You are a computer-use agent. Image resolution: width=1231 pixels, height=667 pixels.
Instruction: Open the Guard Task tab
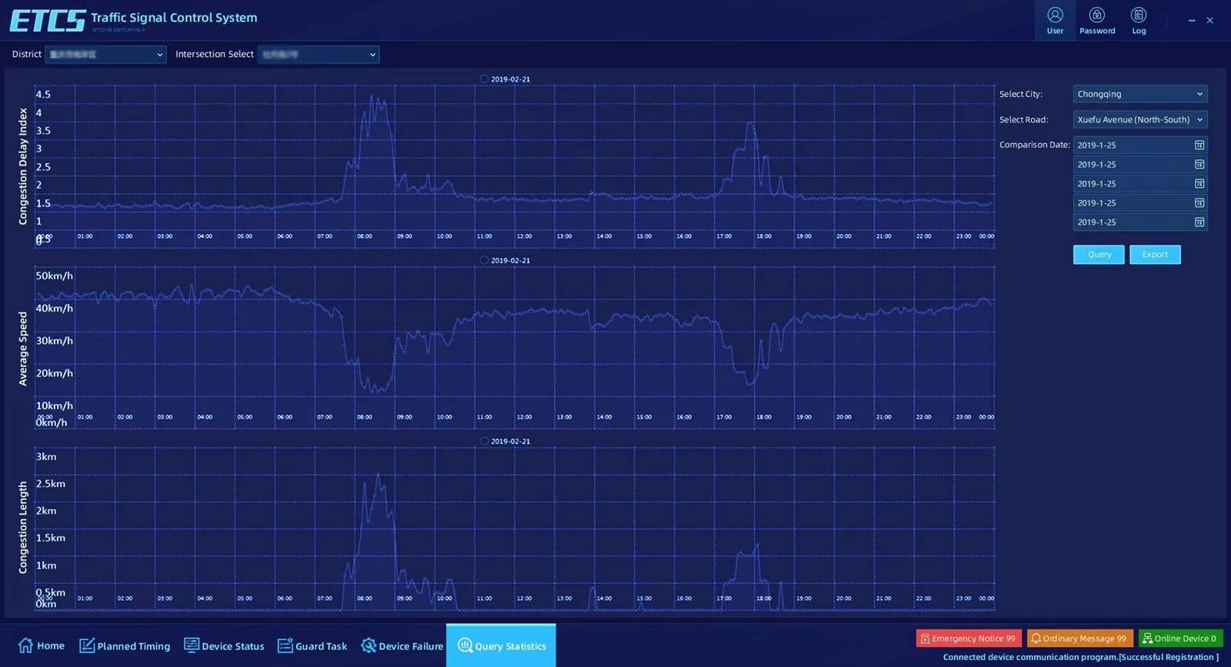click(x=312, y=645)
